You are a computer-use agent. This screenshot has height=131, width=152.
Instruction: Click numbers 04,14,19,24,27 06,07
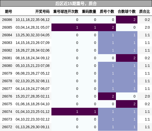32,89
